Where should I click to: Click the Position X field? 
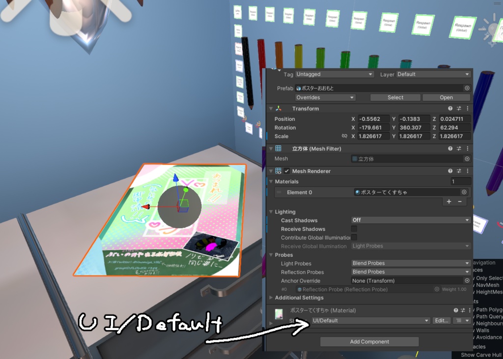tap(374, 119)
